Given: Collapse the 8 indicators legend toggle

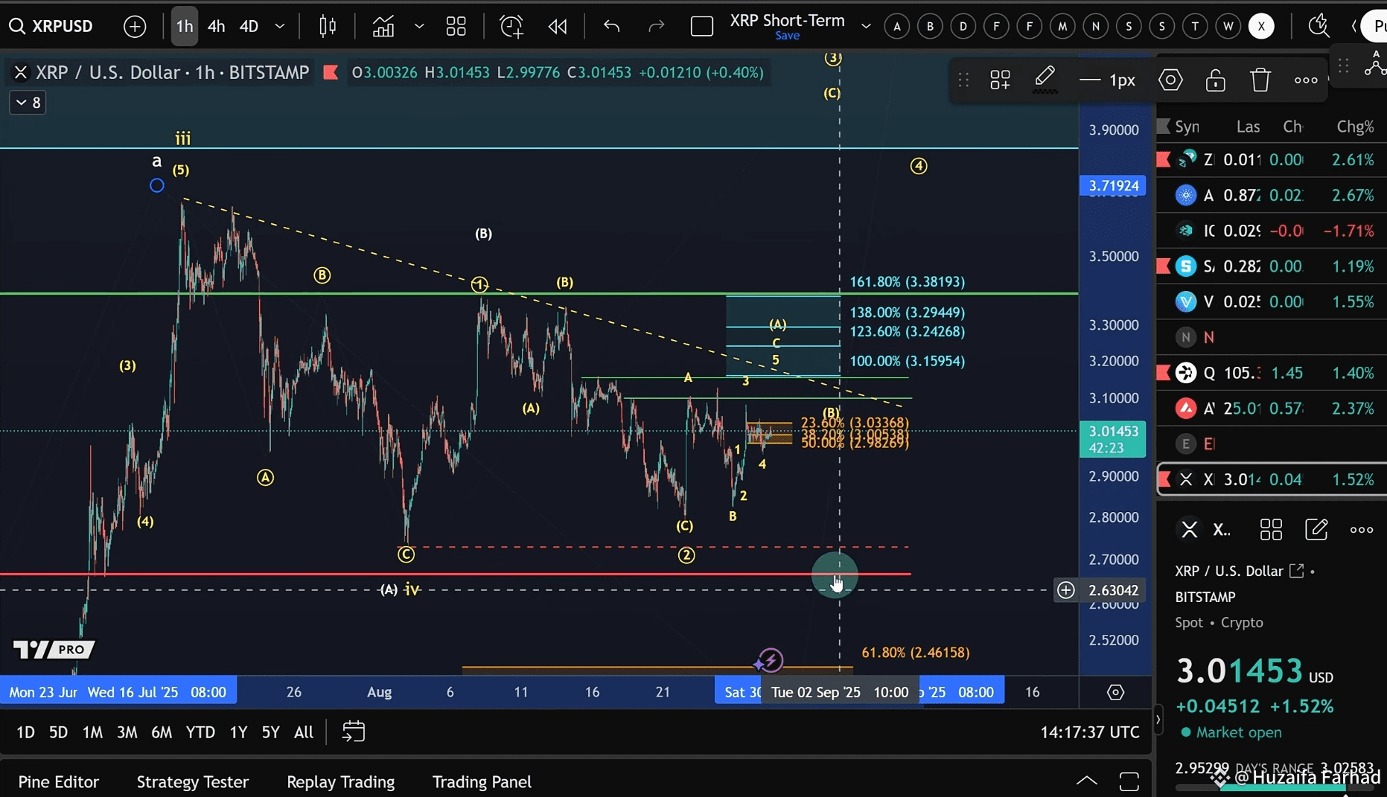Looking at the screenshot, I should [x=28, y=103].
